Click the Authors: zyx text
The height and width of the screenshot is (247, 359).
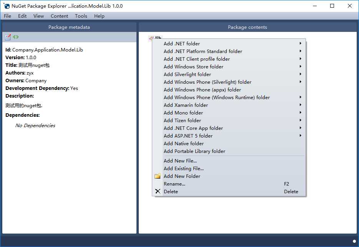pos(20,73)
